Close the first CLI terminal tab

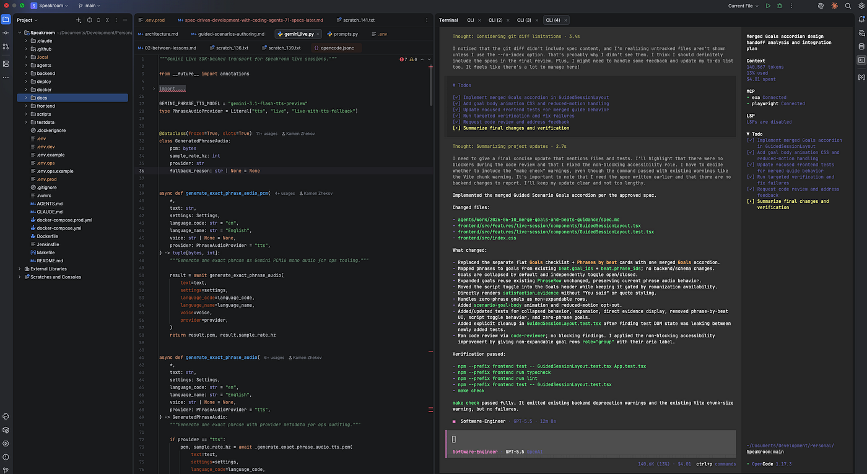click(479, 20)
